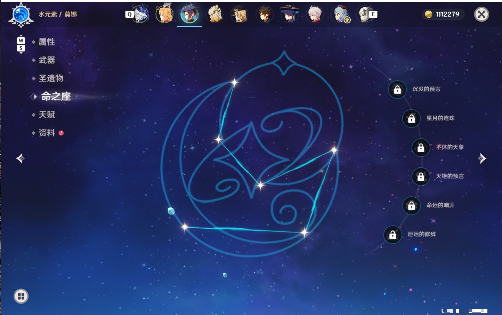Switch to Kazuha's character avatar

coord(315,14)
